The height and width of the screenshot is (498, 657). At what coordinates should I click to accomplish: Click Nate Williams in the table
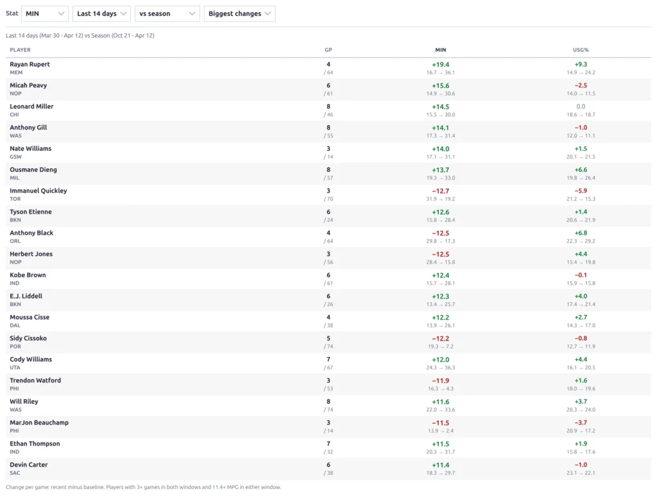coord(31,148)
